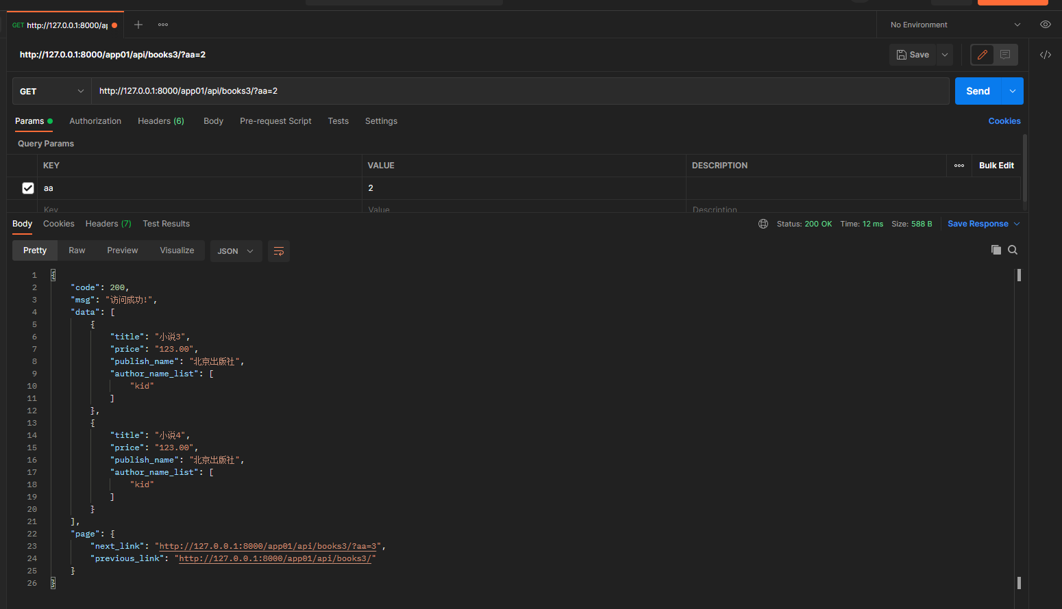The width and height of the screenshot is (1062, 609).
Task: Select the Pretty response view
Action: 35,250
